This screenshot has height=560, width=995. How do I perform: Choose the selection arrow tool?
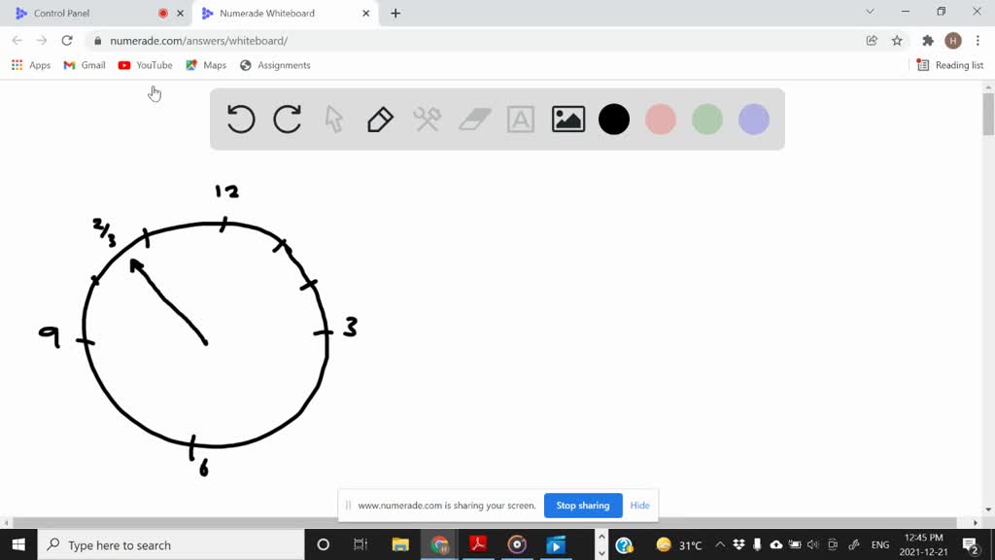click(x=333, y=119)
